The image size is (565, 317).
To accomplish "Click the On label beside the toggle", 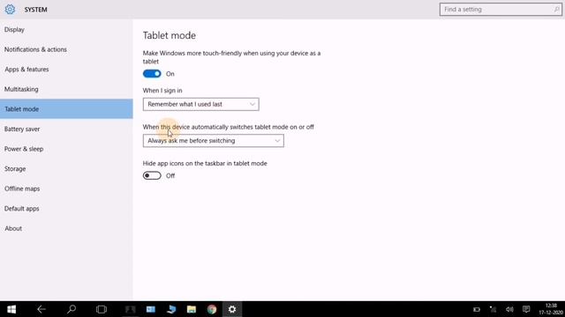I will (170, 74).
